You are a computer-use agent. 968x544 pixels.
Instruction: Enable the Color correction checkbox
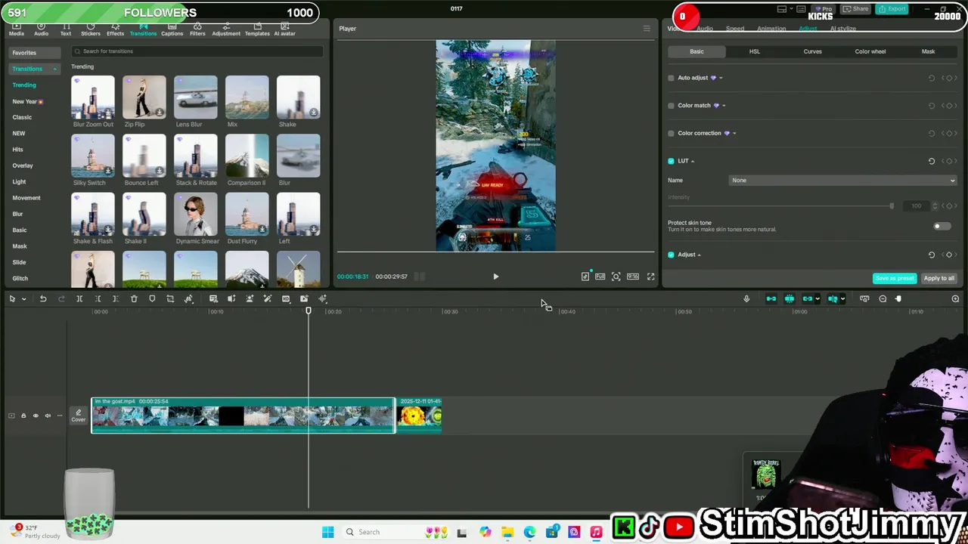(671, 134)
